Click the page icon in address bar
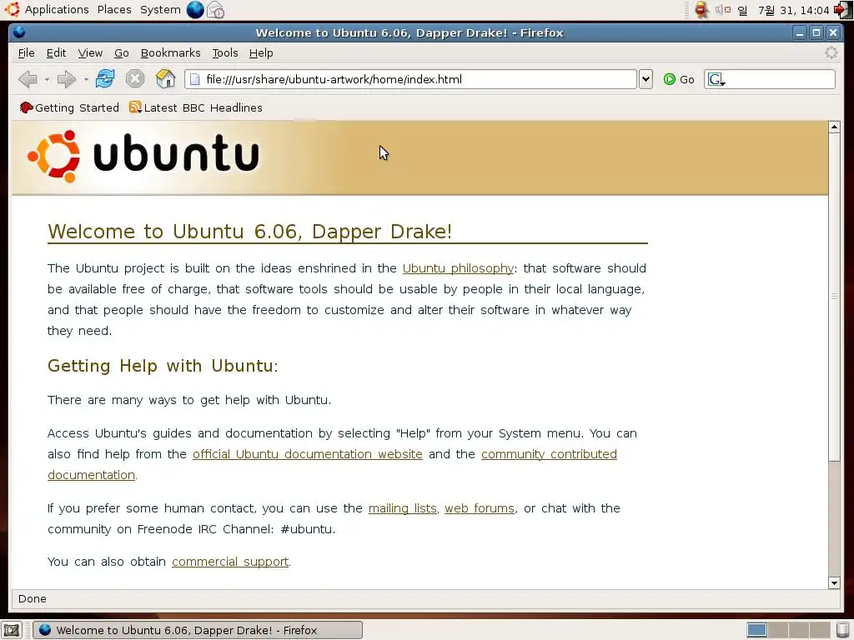Viewport: 854px width, 640px height. [x=194, y=79]
